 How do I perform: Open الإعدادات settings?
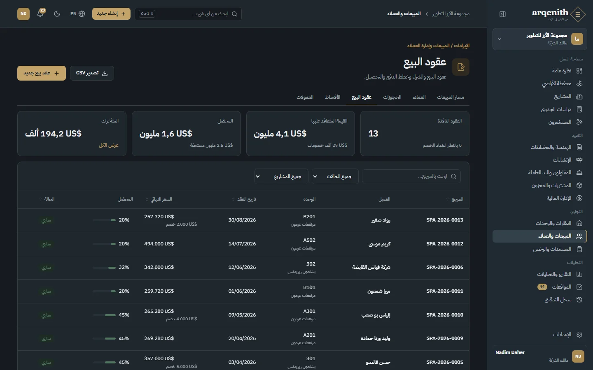[539, 335]
